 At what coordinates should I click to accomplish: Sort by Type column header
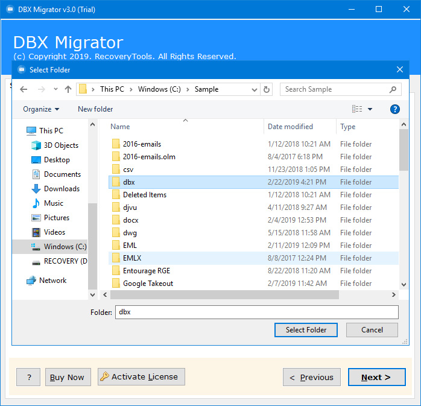click(x=348, y=127)
